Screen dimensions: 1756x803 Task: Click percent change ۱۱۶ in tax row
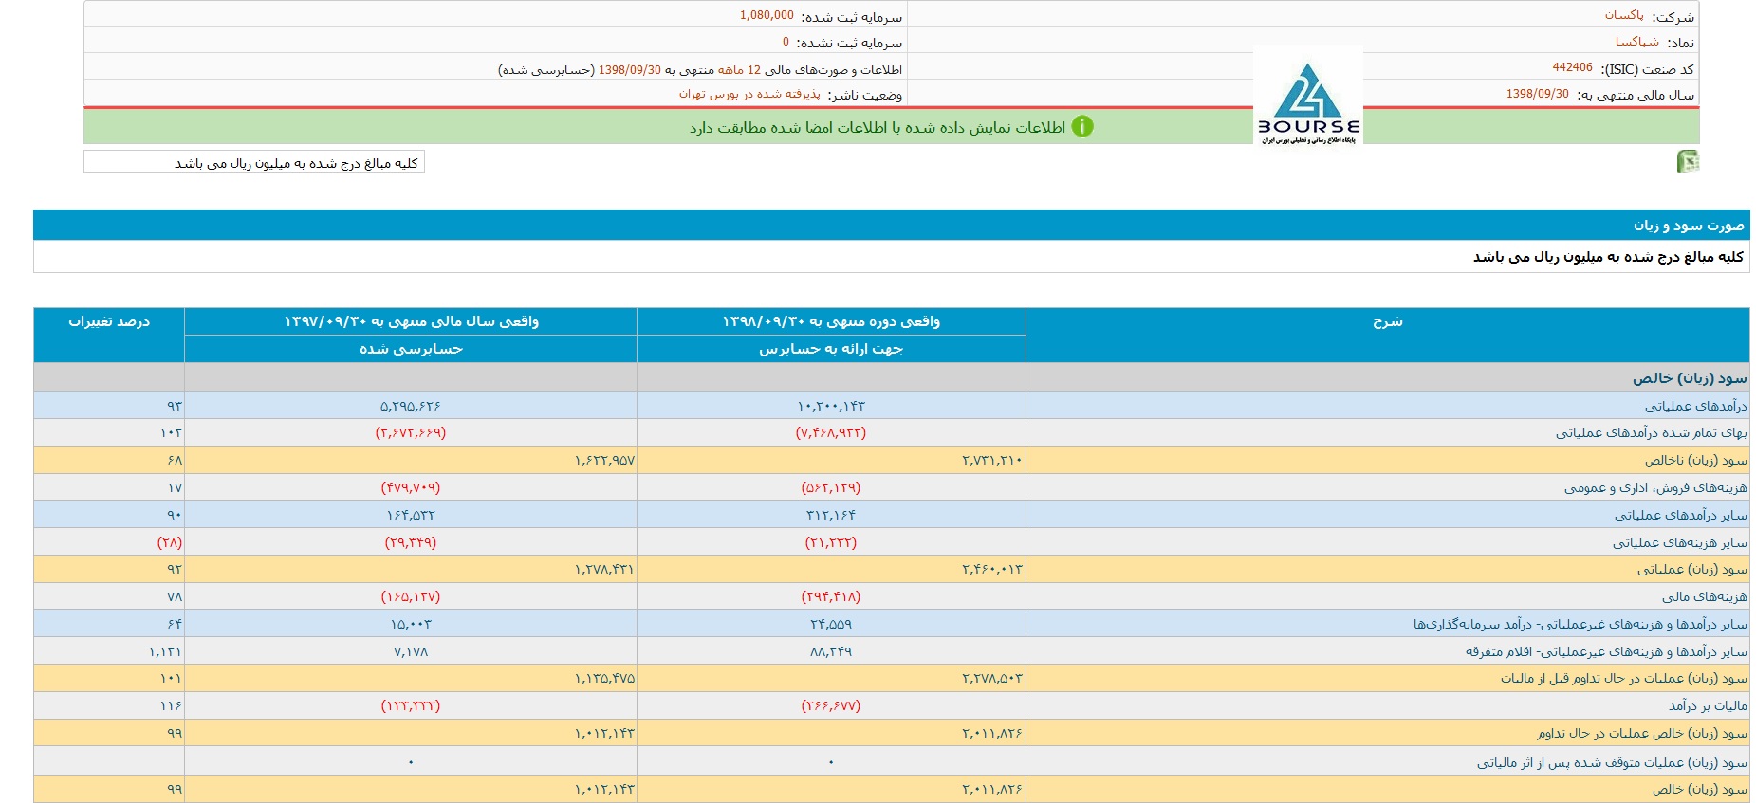[x=171, y=706]
